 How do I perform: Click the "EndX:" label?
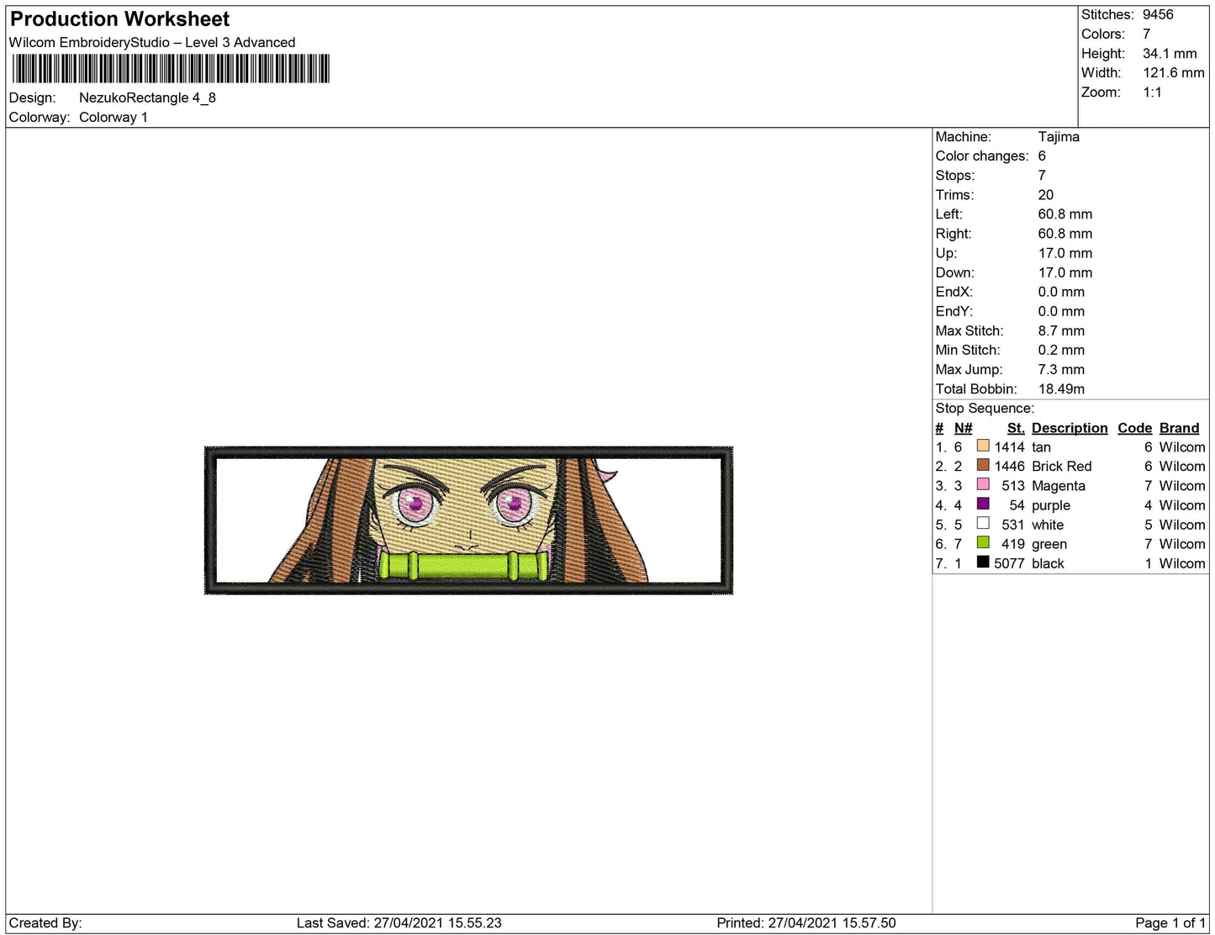[x=954, y=291]
